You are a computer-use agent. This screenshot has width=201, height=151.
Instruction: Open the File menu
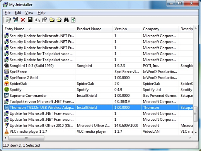pyautogui.click(x=7, y=13)
